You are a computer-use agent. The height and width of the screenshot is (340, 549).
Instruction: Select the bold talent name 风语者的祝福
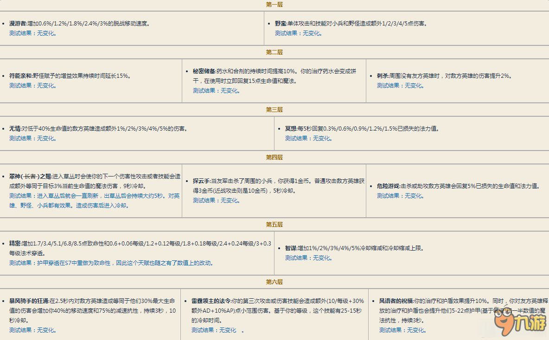[x=396, y=301]
